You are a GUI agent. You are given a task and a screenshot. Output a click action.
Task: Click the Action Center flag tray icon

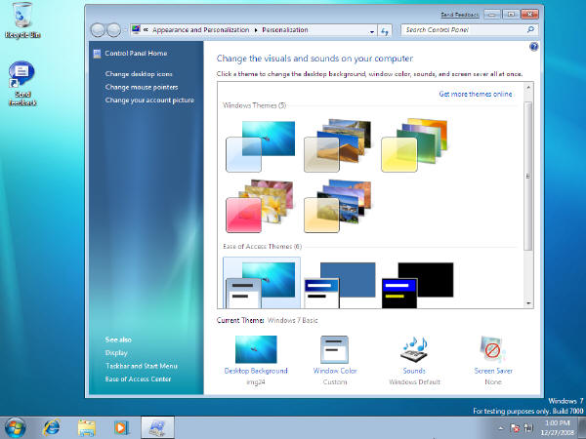point(515,428)
